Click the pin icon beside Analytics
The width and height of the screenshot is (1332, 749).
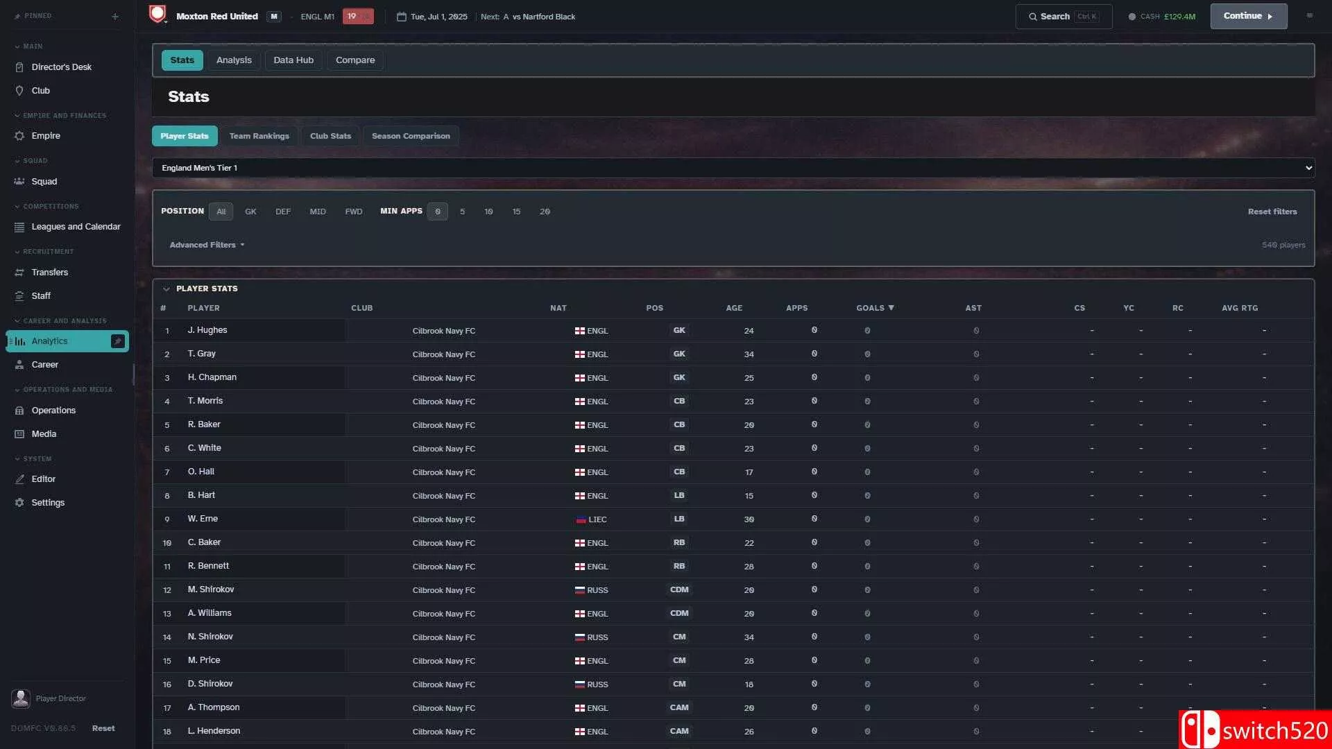(118, 341)
